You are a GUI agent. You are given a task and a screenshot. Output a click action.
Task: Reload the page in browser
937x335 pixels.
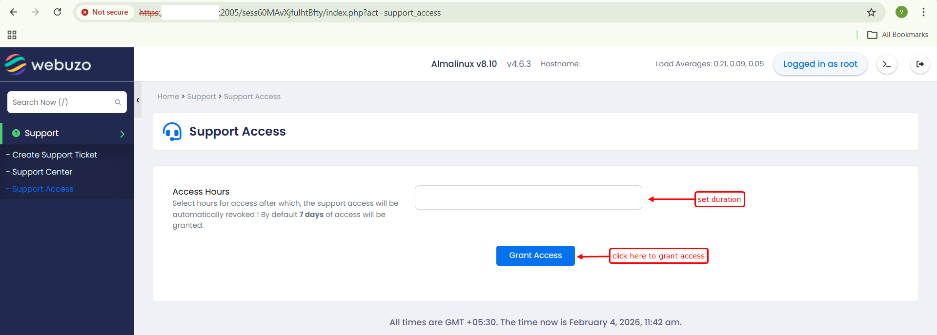pos(57,12)
